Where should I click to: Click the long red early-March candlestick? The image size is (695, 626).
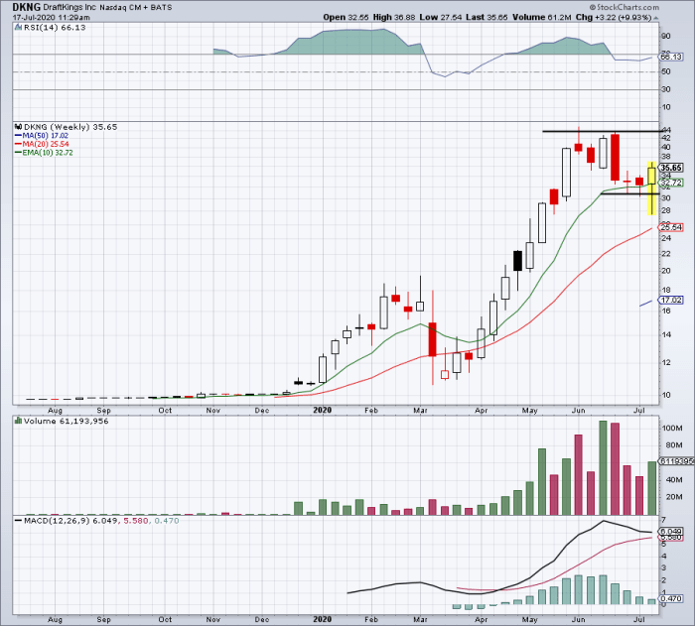(x=432, y=339)
